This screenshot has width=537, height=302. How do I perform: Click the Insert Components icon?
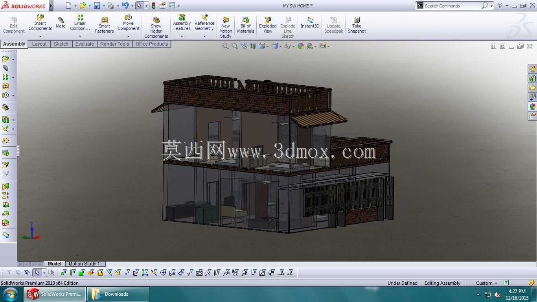(x=40, y=23)
